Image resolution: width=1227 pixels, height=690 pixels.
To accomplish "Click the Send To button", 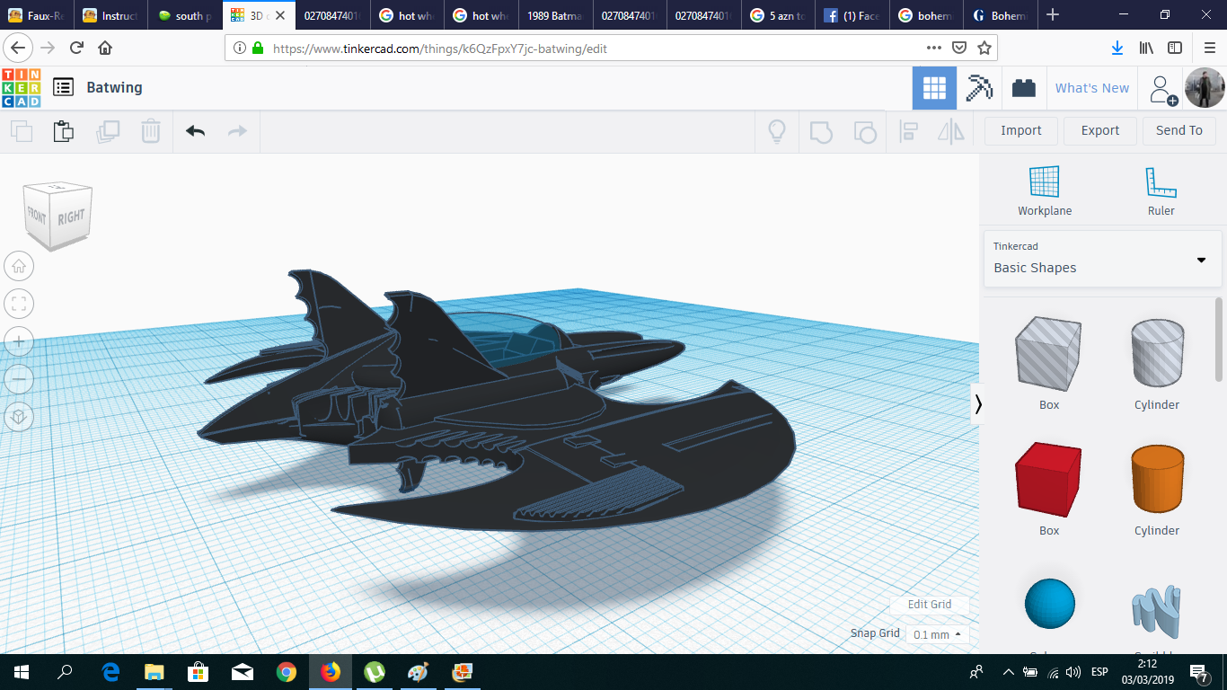I will pos(1179,130).
